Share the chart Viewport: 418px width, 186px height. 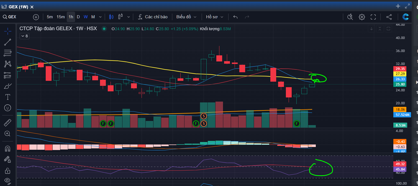[389, 17]
